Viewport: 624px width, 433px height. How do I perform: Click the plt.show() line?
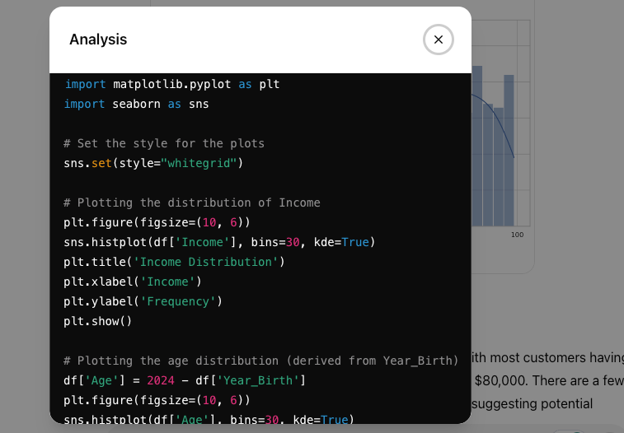click(98, 321)
